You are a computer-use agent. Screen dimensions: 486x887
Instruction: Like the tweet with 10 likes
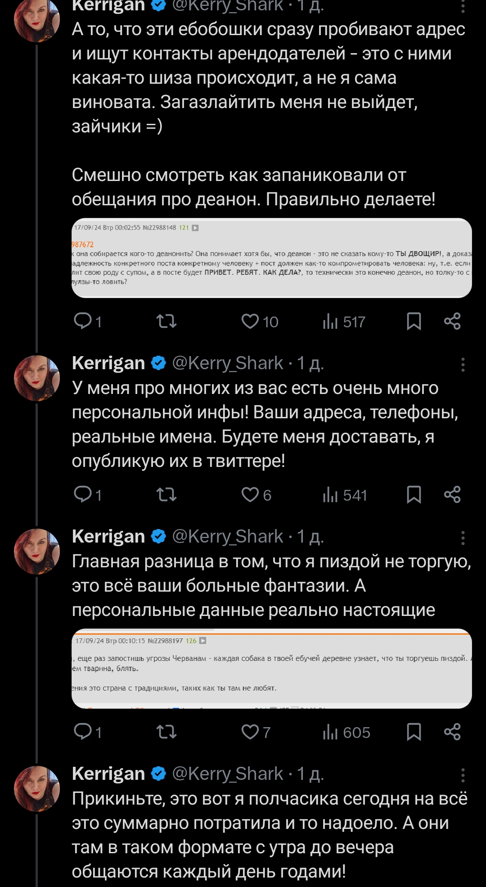click(x=250, y=321)
